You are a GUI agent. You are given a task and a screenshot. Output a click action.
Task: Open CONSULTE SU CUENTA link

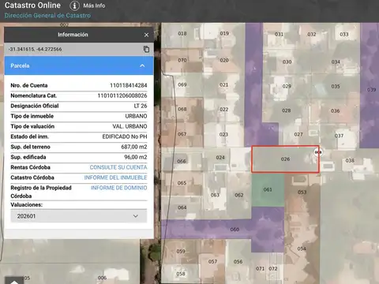(x=118, y=167)
